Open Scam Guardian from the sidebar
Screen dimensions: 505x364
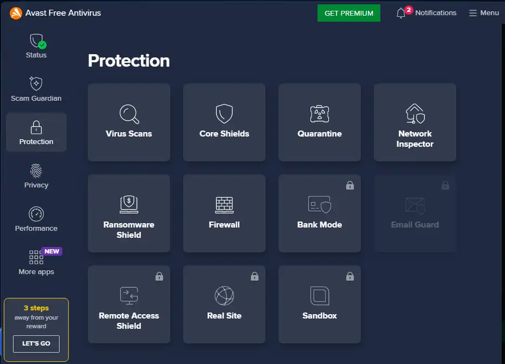tap(36, 89)
